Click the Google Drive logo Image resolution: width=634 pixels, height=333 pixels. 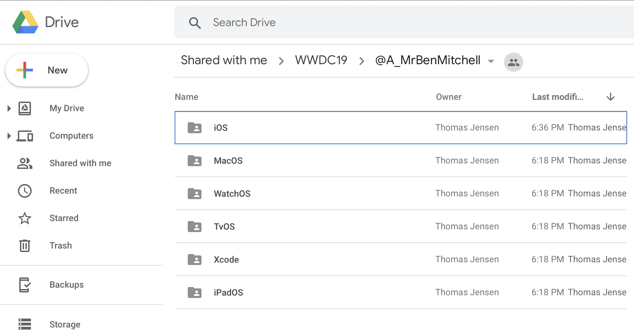pos(25,22)
